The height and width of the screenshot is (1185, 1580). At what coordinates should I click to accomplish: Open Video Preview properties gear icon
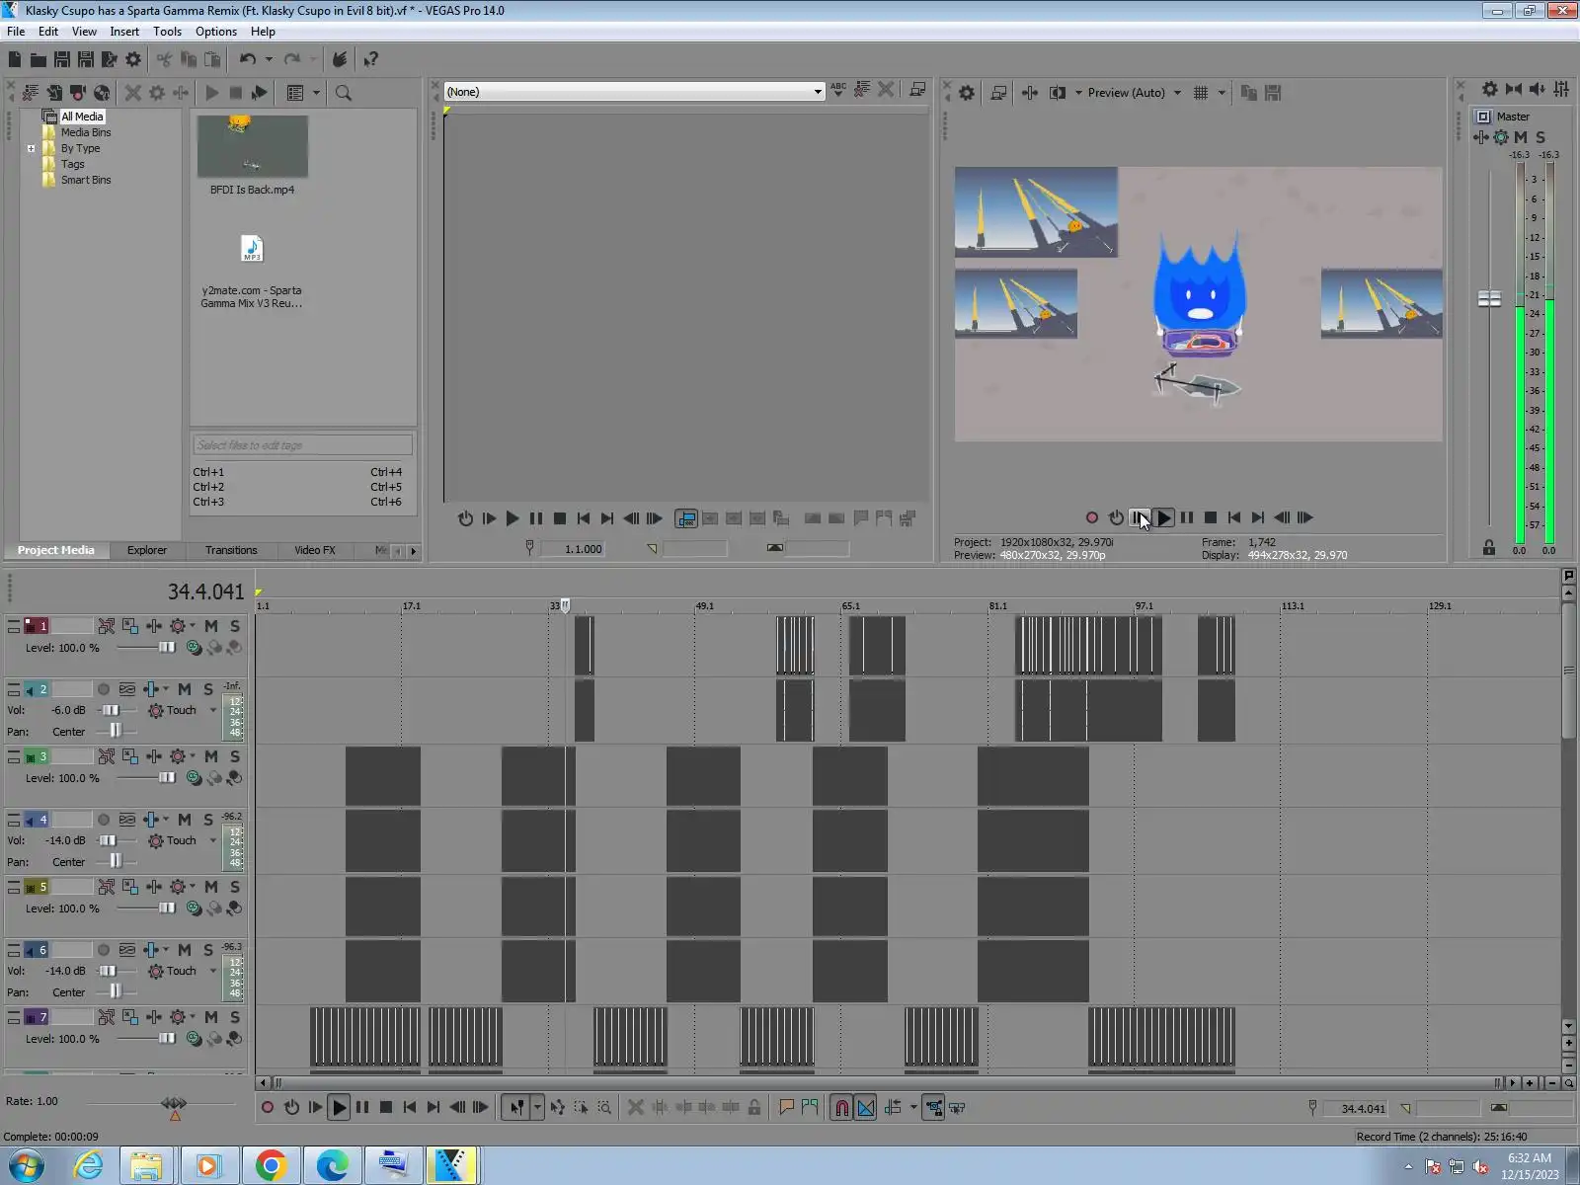click(x=967, y=93)
